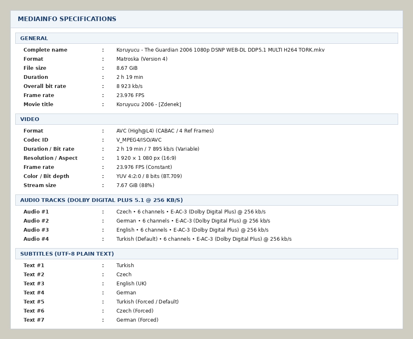This screenshot has width=413, height=339.
Task: Click the AUDIO TRACKS section header
Action: click(x=206, y=200)
